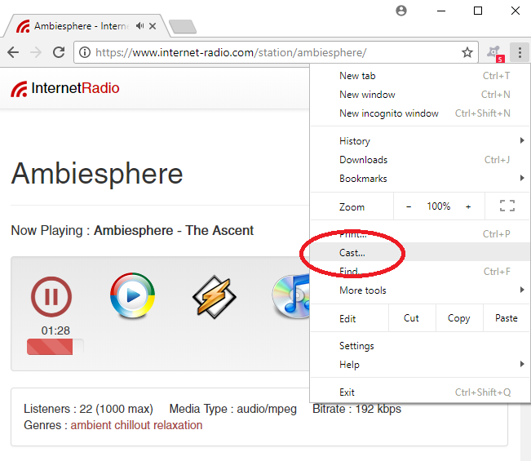Open Chrome three-dot menu button

coord(518,52)
